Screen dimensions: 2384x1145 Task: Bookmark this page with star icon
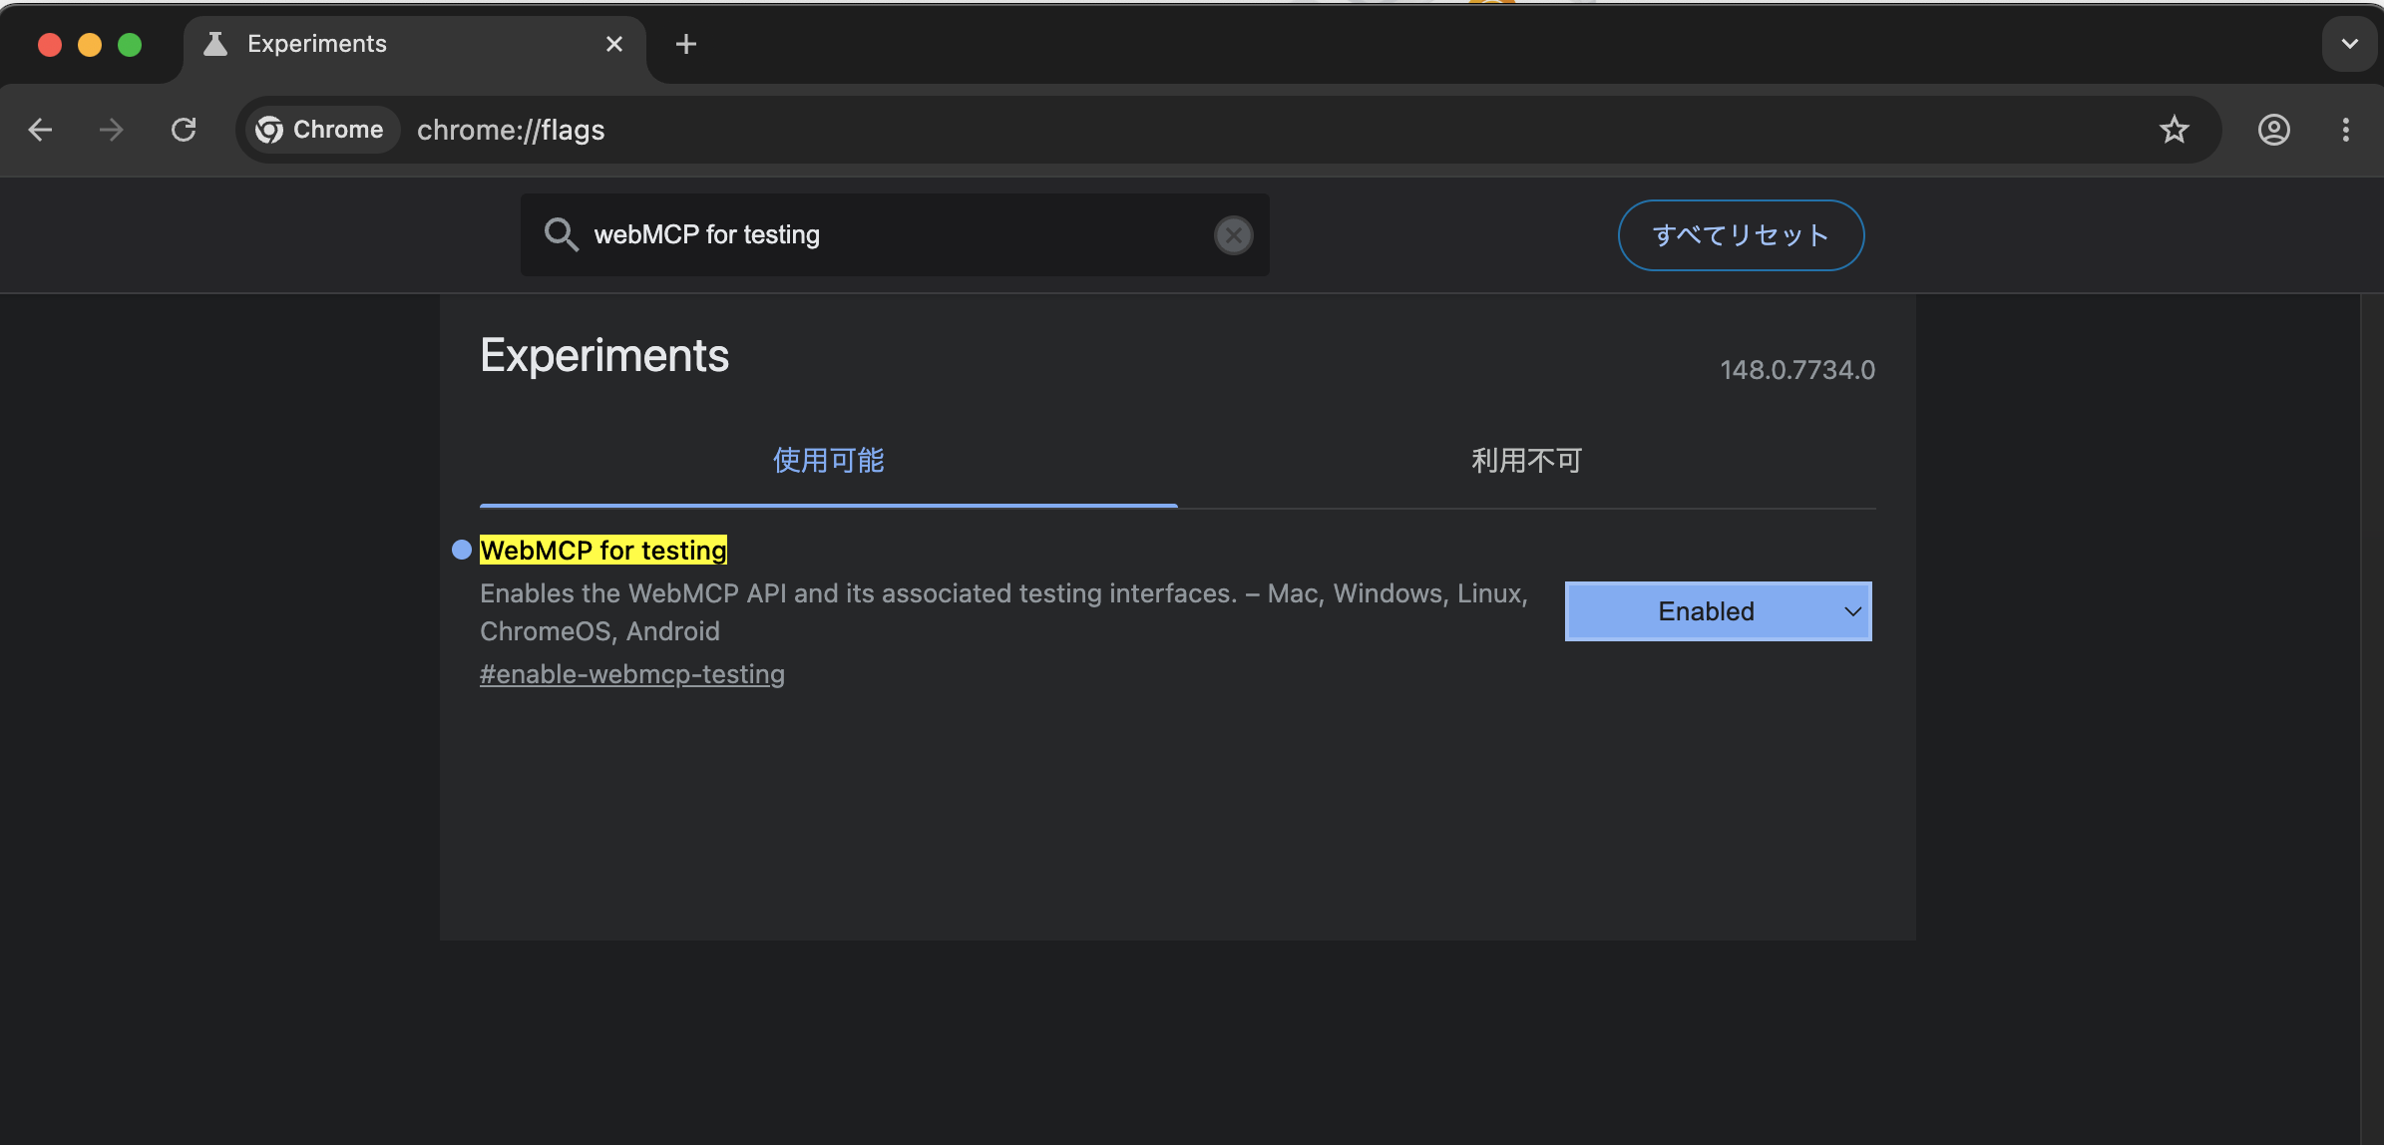2174,130
